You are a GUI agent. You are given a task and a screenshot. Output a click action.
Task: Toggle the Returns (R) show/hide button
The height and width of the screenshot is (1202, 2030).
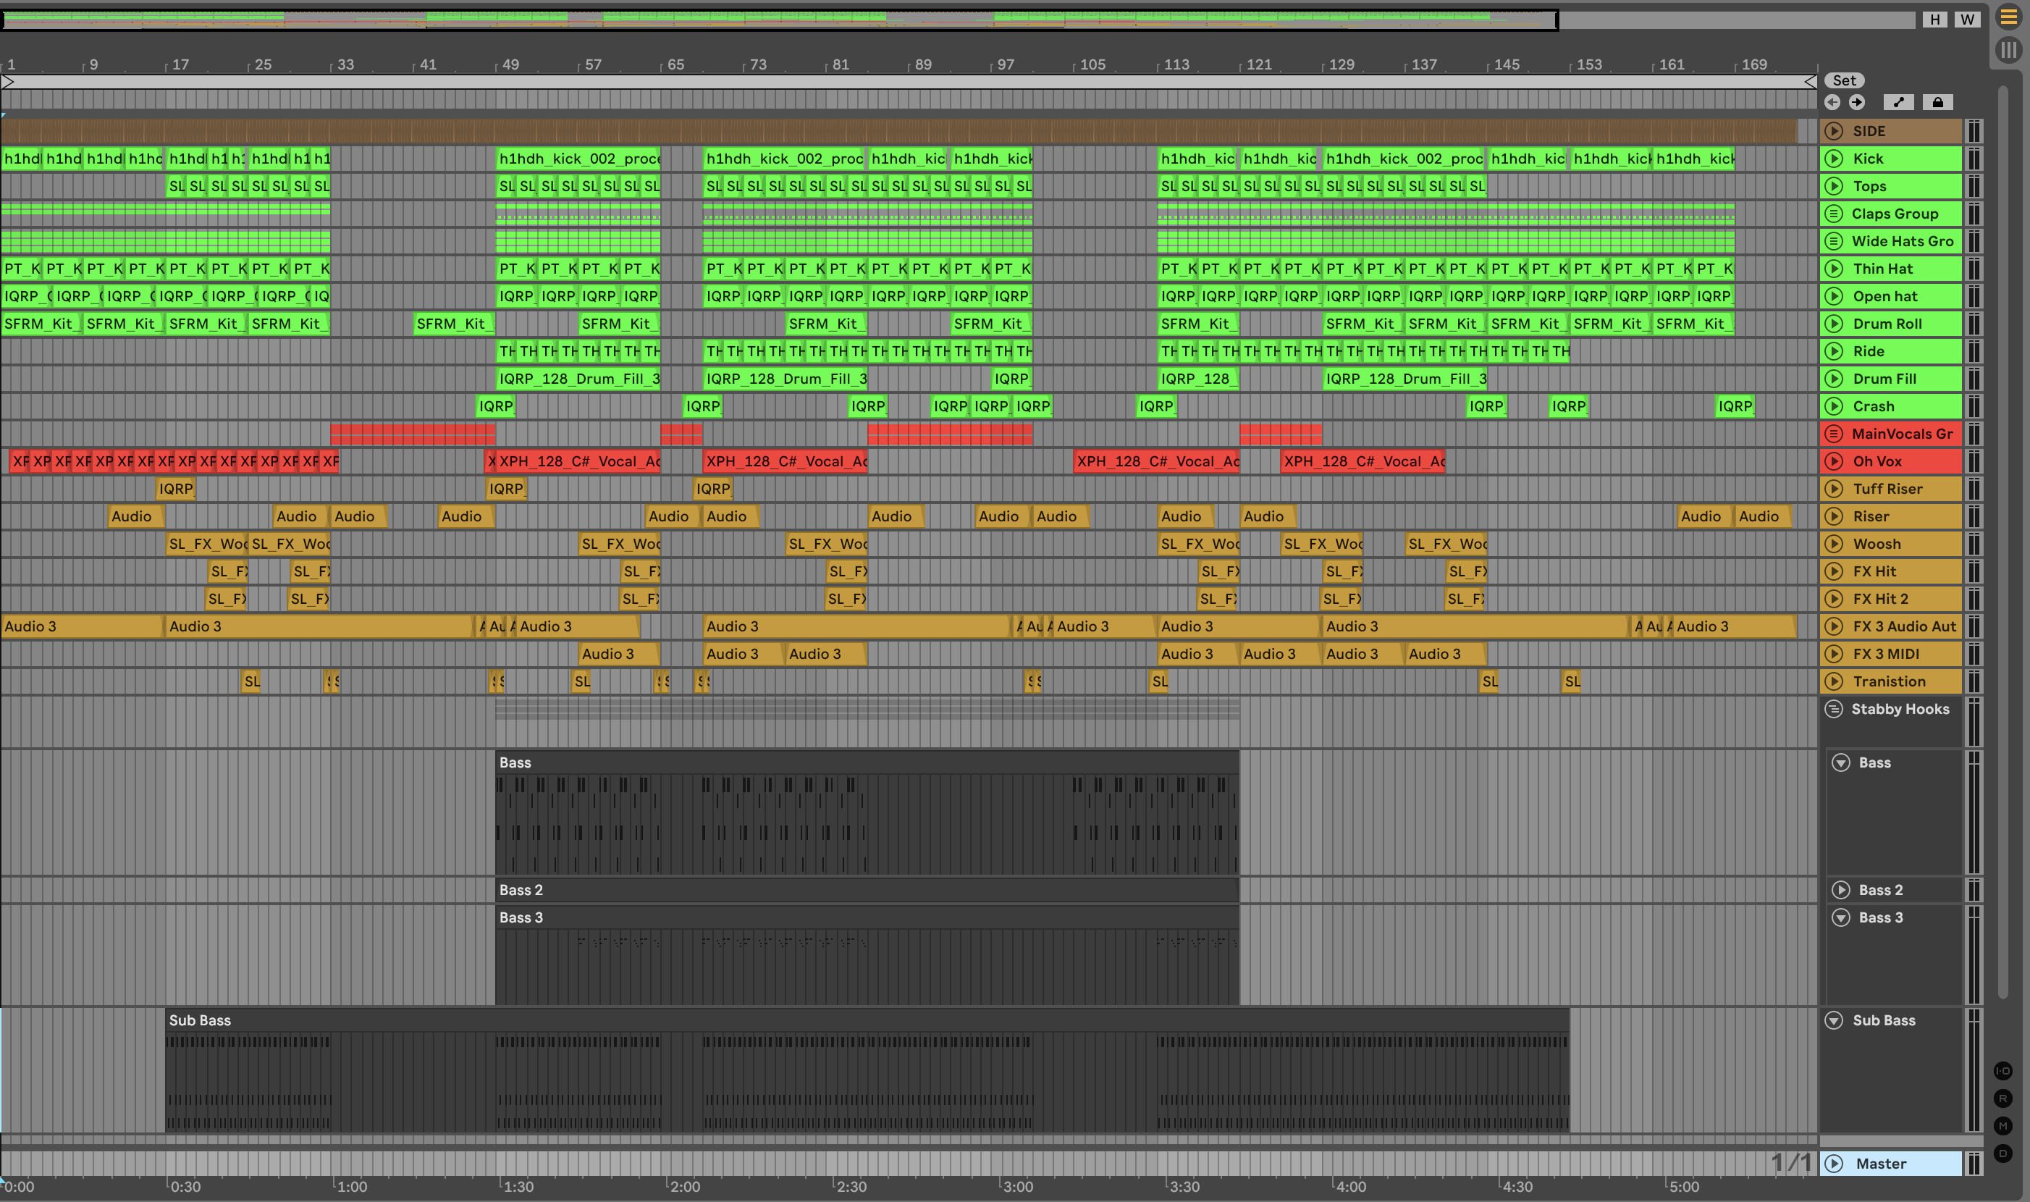pos(2002,1098)
